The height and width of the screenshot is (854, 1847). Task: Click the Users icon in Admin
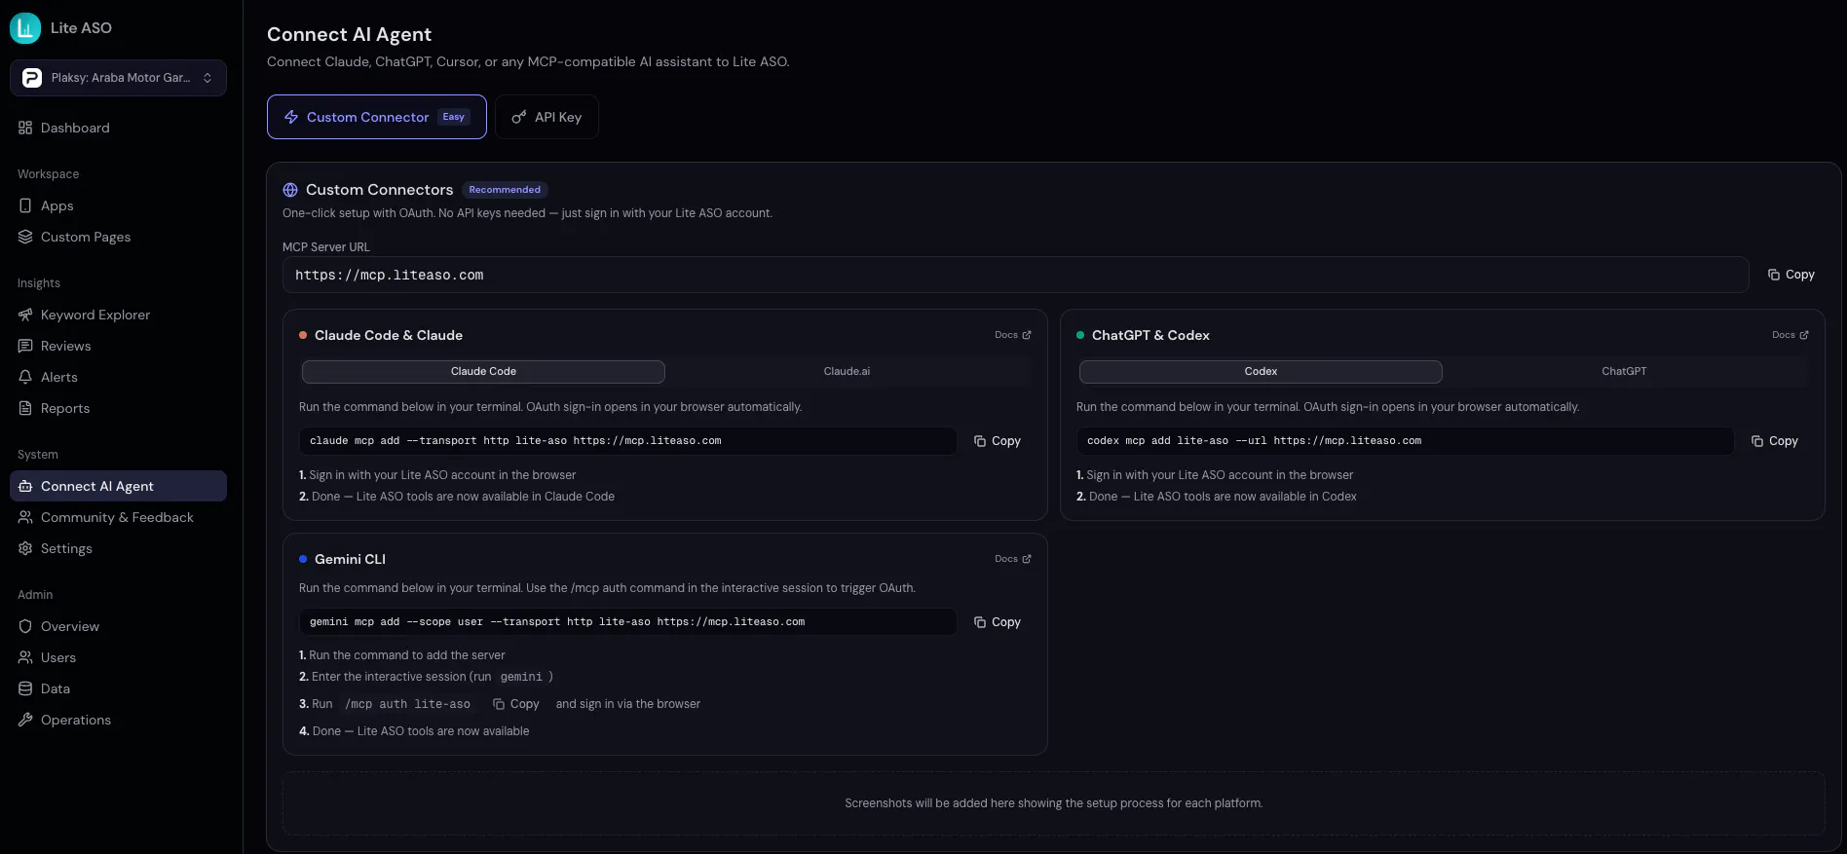25,657
